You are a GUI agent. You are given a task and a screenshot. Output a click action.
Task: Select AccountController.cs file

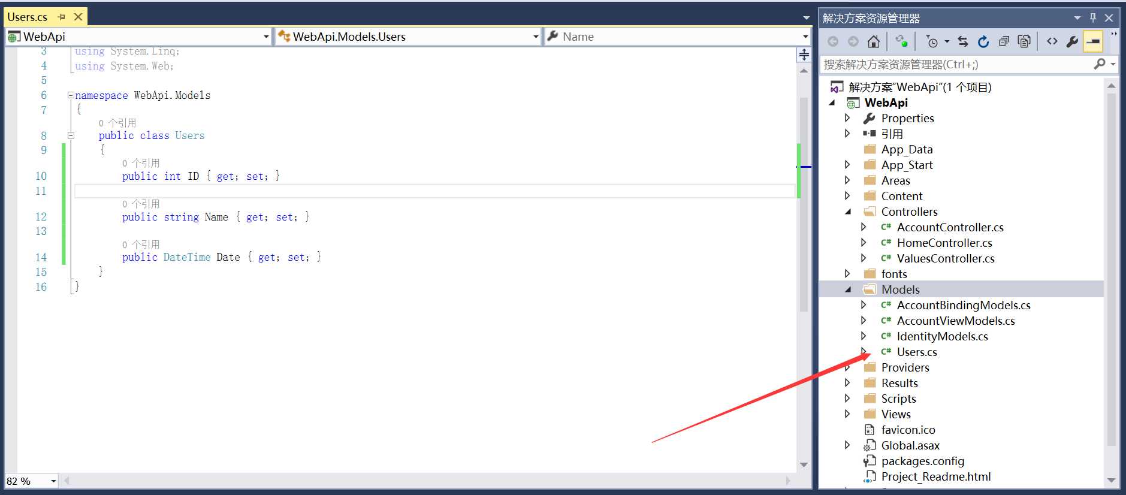pyautogui.click(x=950, y=227)
